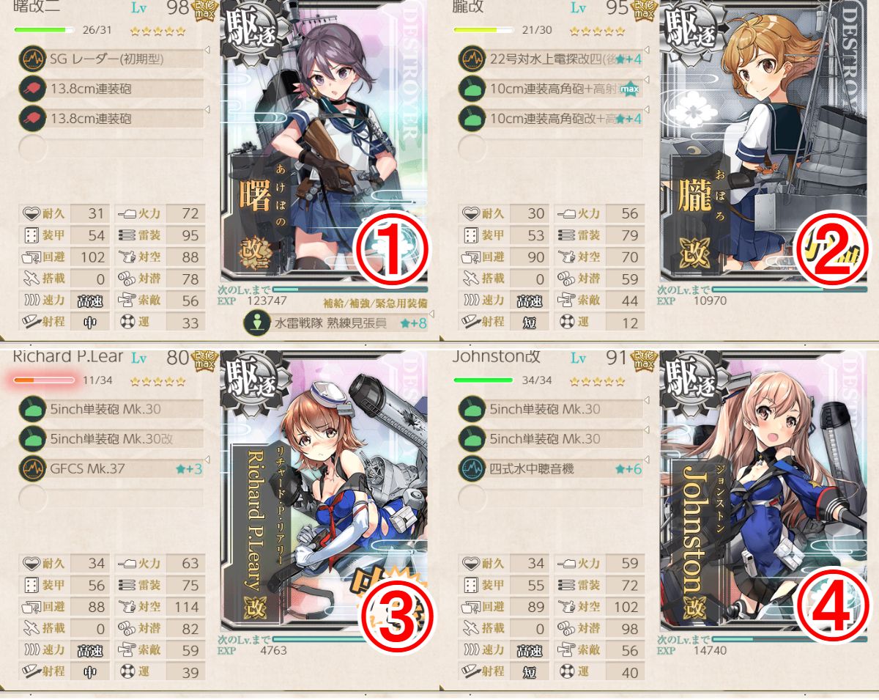Click the 13.8cm連装砲 second equipment entry
879x700 pixels.
111,118
